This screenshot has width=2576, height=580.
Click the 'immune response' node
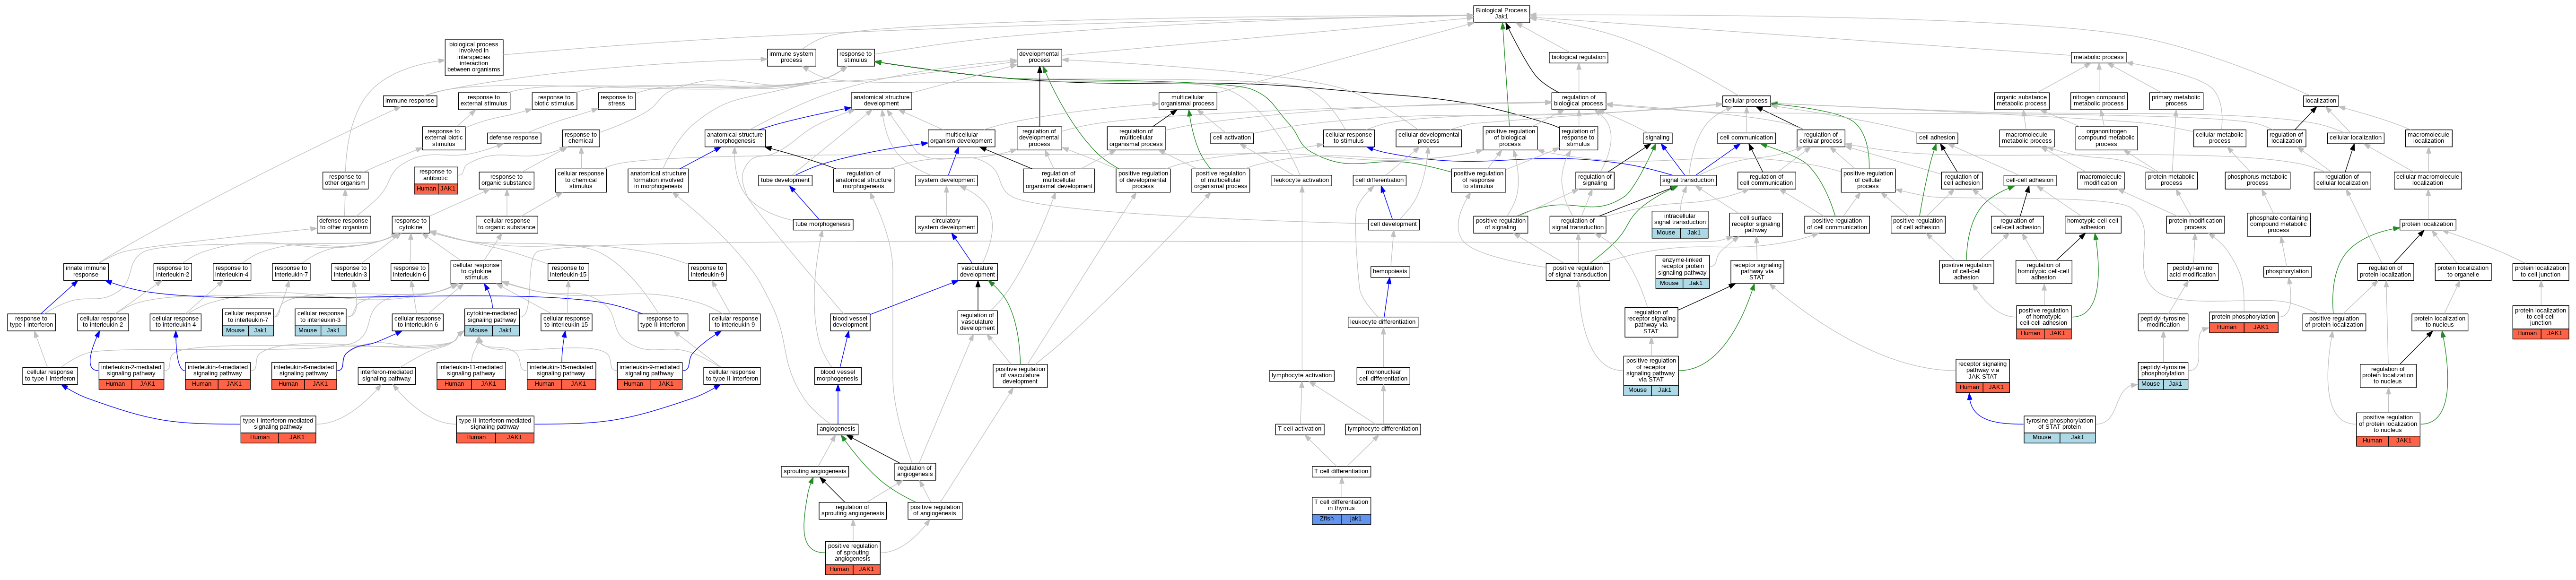pyautogui.click(x=410, y=101)
